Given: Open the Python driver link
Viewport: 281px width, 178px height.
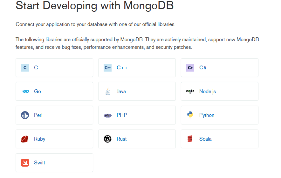Looking at the screenshot, I should [x=207, y=115].
